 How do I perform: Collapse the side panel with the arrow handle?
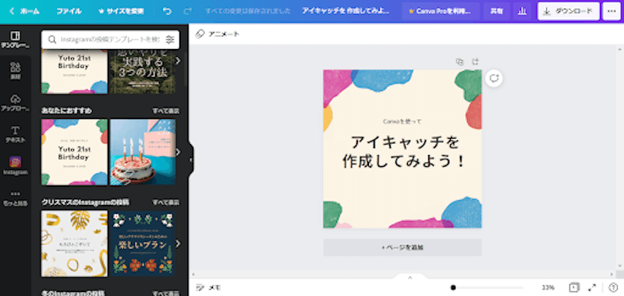[190, 160]
